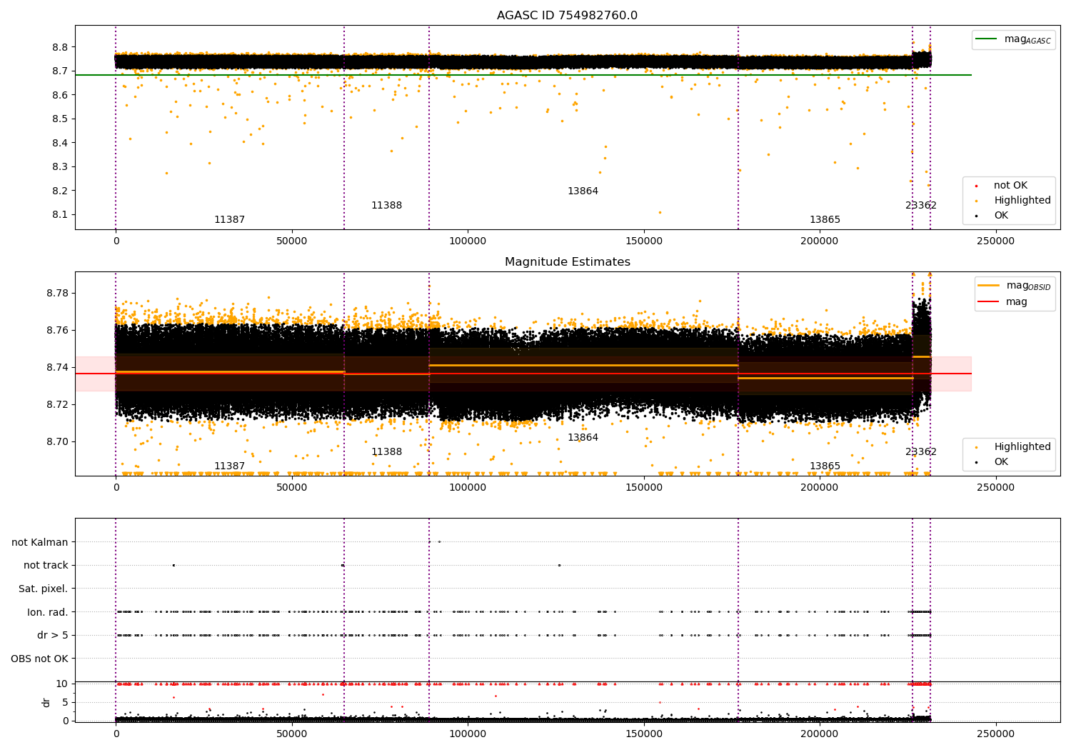Click obsid label 13864 in the Magnitude Estimates plot
This screenshot has height=750, width=1071.
[x=583, y=438]
